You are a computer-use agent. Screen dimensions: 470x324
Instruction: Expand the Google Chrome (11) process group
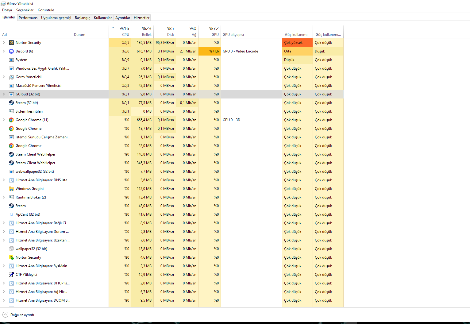pyautogui.click(x=4, y=120)
